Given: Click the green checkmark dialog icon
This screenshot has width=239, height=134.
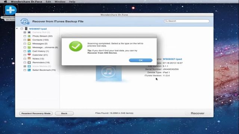Looking at the screenshot, I should 76,46.
